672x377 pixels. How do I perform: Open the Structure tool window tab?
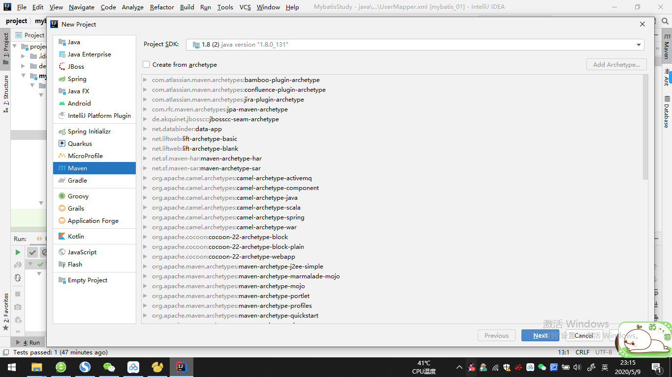pos(6,94)
